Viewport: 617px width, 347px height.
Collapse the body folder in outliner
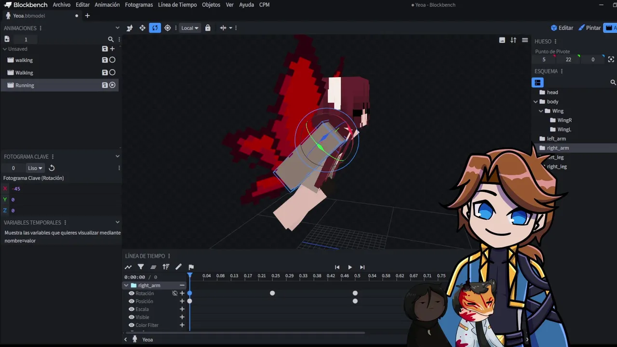pos(536,102)
